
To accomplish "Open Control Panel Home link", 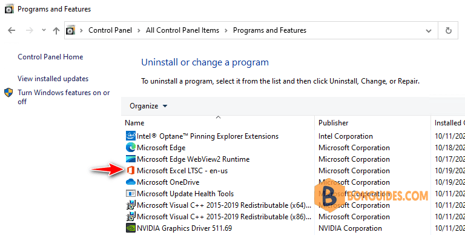I will coord(50,57).
